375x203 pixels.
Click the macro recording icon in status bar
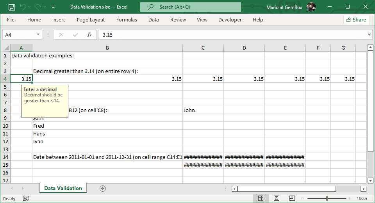[x=25, y=198]
